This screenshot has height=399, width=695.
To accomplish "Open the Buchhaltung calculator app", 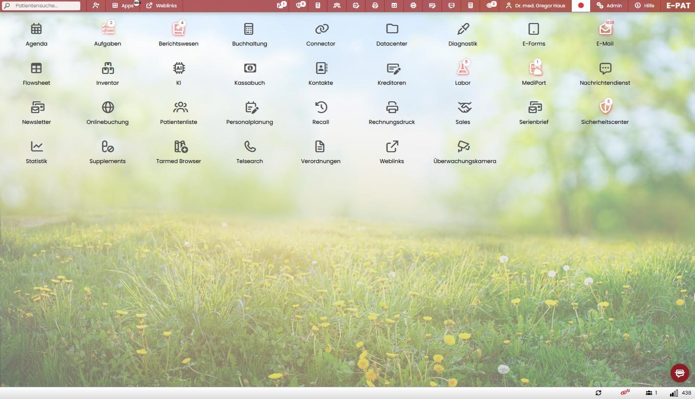I will click(x=250, y=34).
